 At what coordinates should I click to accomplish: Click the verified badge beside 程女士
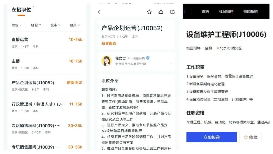(148, 58)
